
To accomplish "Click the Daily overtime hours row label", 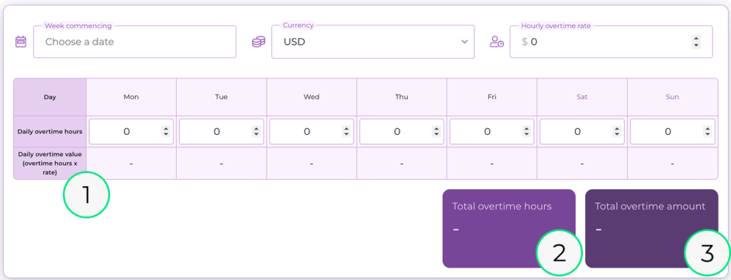I will point(50,132).
